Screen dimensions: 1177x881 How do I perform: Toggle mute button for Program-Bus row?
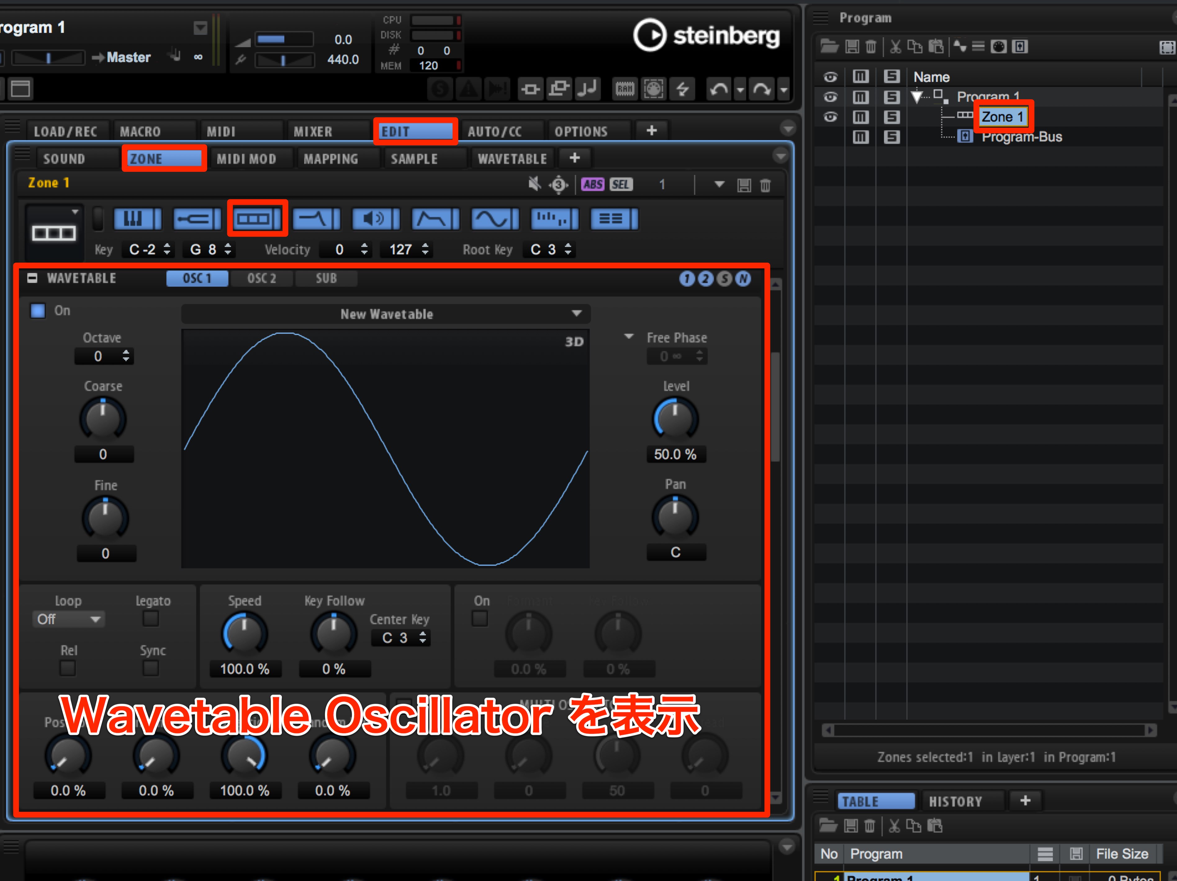point(860,137)
